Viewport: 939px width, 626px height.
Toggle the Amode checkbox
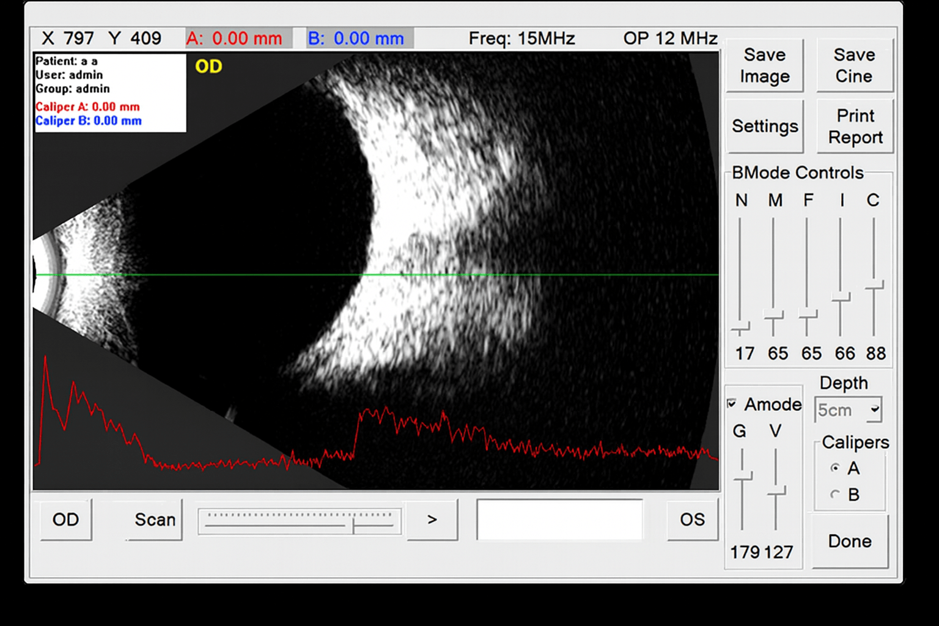(x=732, y=404)
